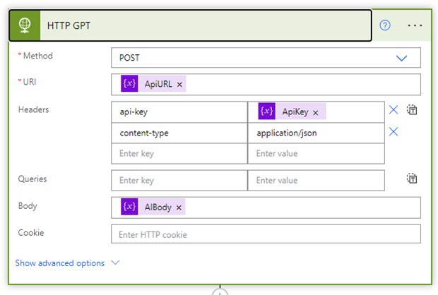Click the Show advanced options chevron

[116, 263]
